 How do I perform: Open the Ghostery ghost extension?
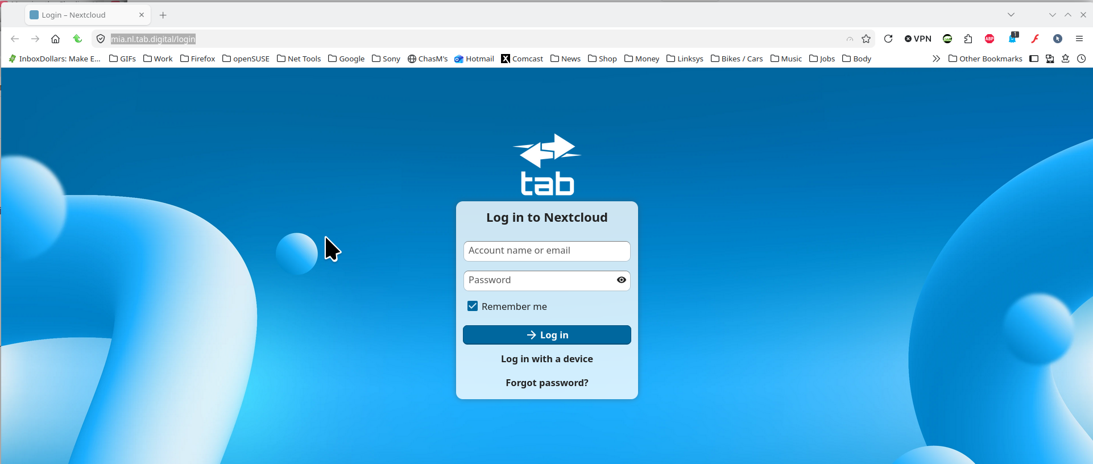click(1013, 38)
